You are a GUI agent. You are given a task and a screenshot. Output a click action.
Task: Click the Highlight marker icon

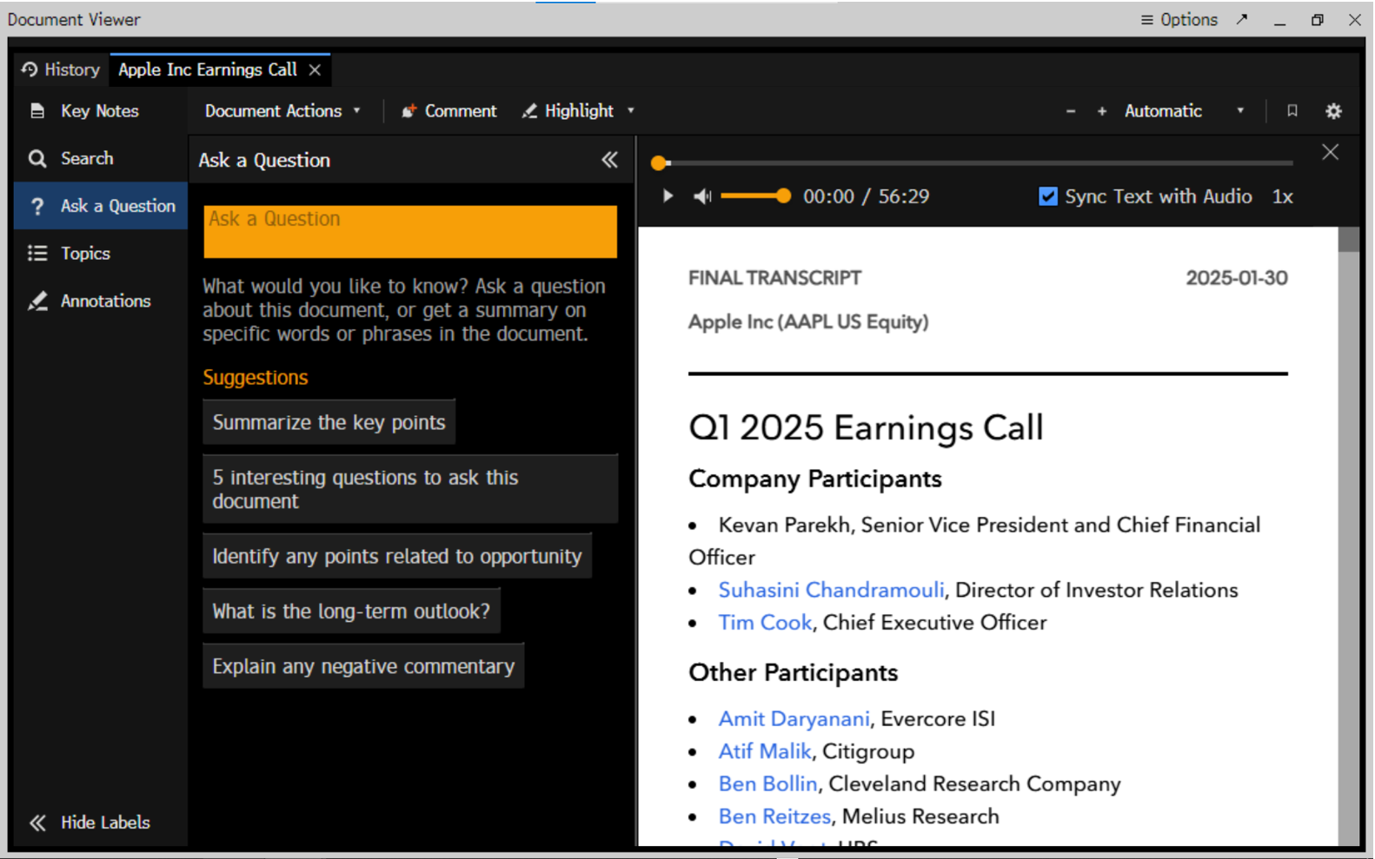(529, 111)
